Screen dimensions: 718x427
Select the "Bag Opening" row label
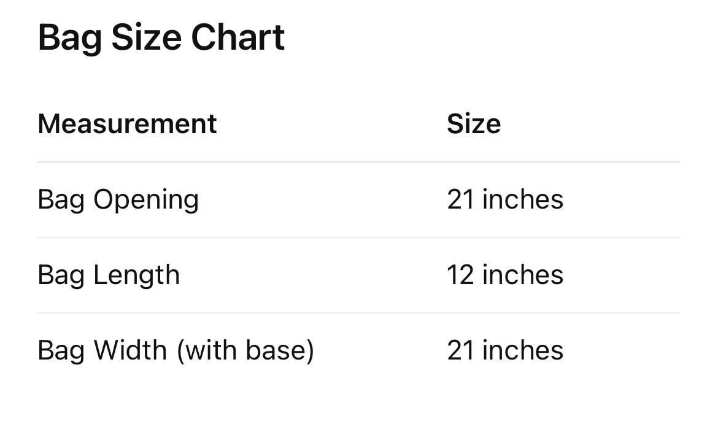coord(118,200)
